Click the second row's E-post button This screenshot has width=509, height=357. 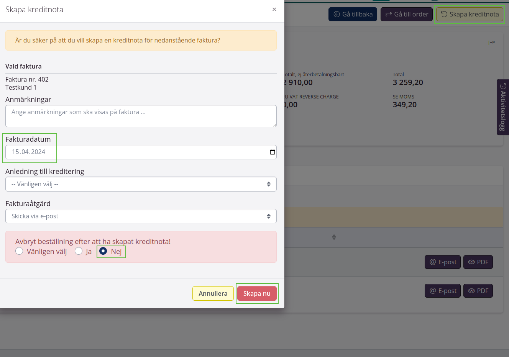443,291
